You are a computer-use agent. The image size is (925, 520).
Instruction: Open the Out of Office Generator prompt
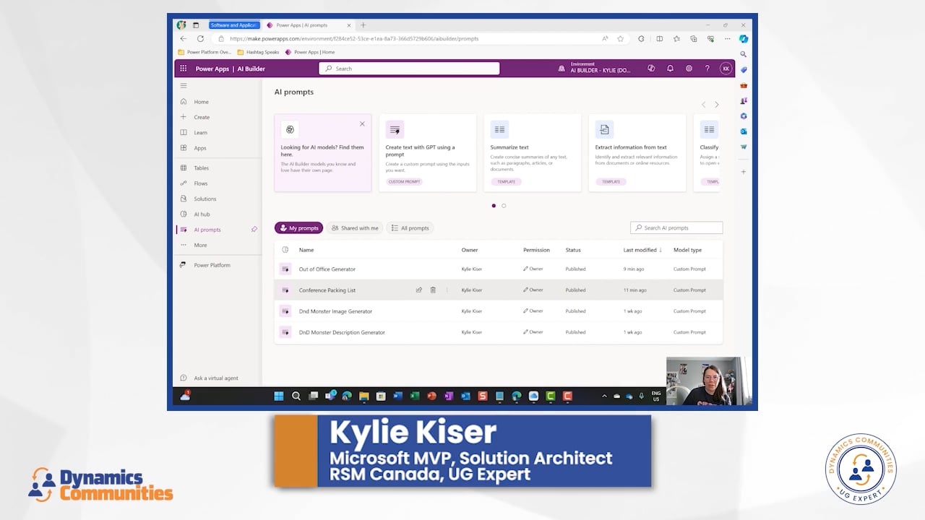327,269
